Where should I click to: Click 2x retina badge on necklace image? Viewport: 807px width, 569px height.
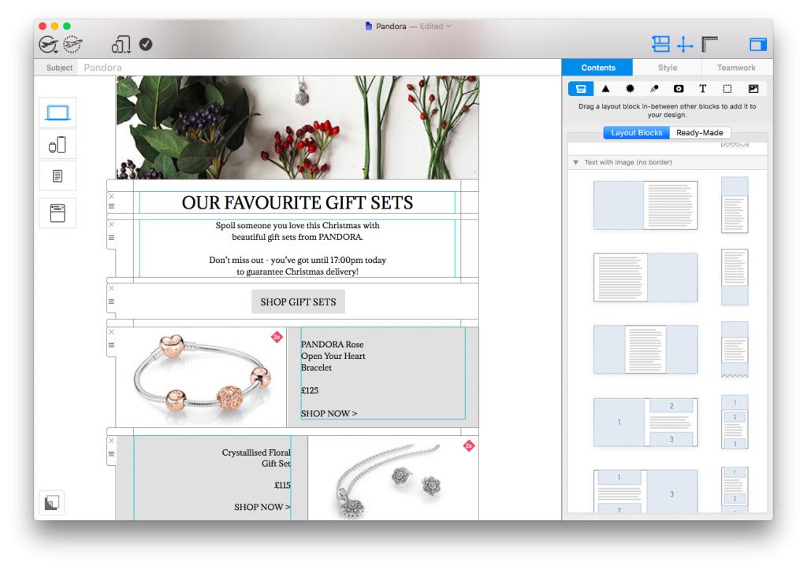469,445
